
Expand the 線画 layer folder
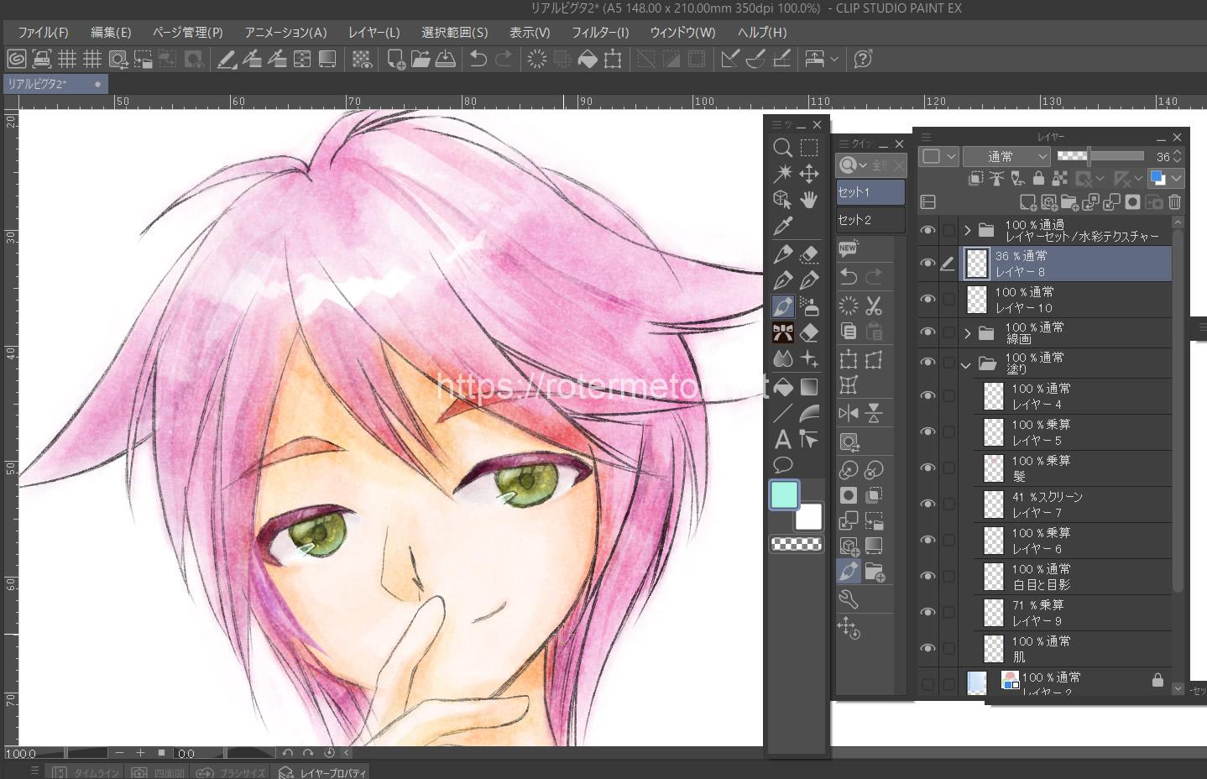pos(967,333)
